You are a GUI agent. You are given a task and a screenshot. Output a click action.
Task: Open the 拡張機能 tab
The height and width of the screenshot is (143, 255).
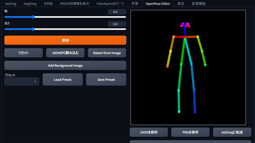coord(199,4)
